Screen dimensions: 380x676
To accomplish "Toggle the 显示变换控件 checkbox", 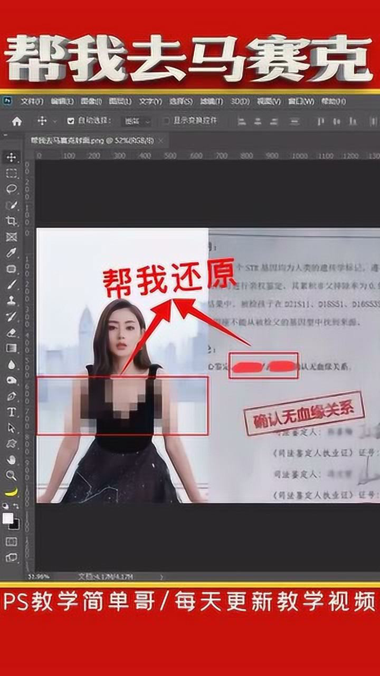I will (x=167, y=121).
